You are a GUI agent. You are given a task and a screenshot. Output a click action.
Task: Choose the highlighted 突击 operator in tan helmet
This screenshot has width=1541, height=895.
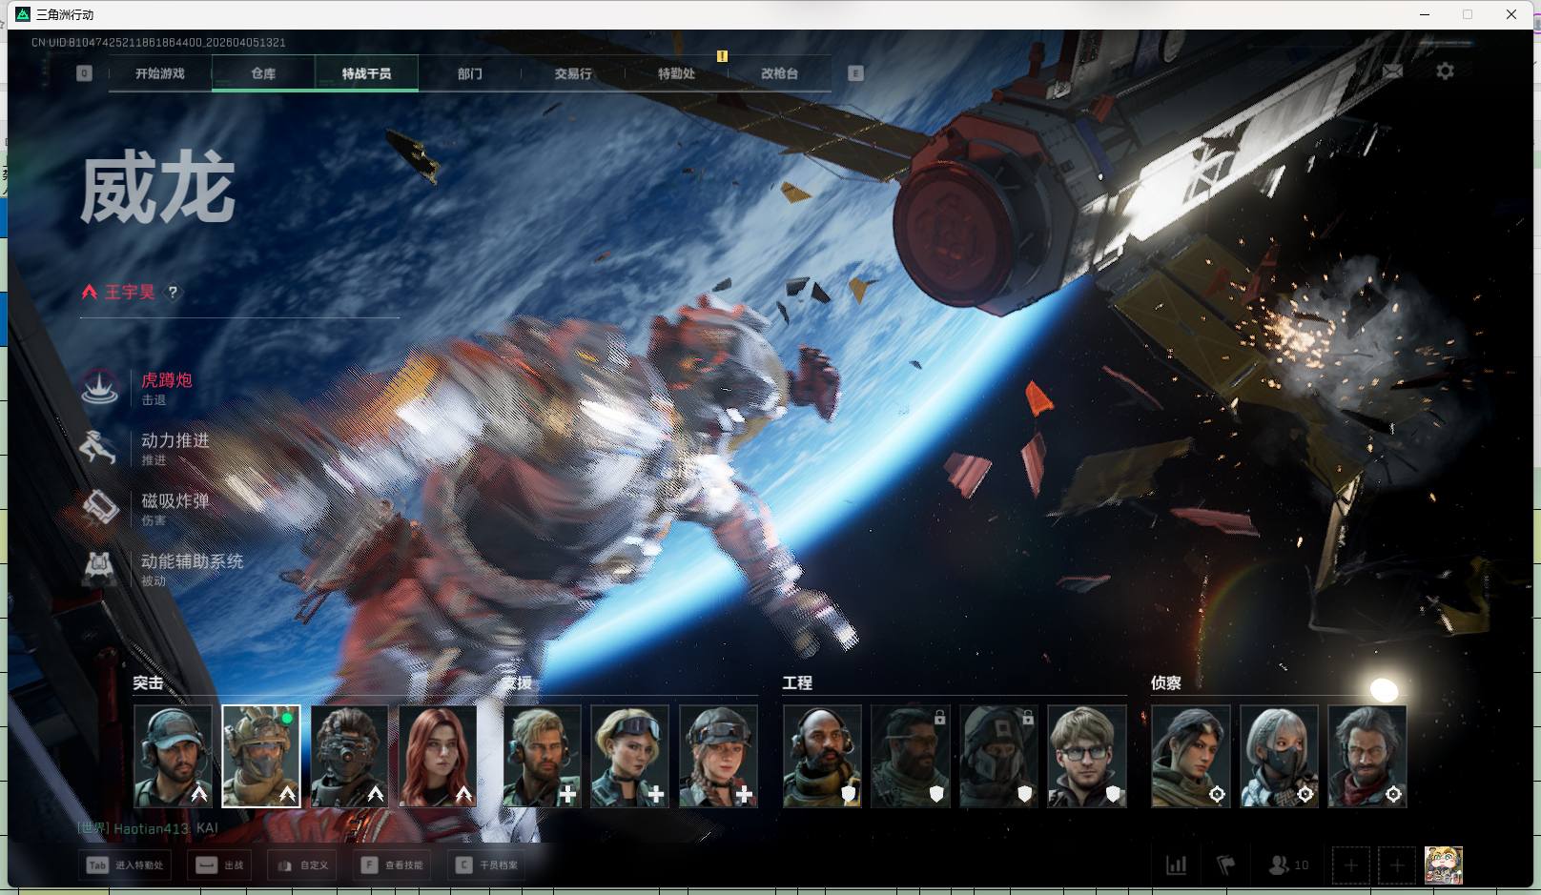click(x=261, y=756)
